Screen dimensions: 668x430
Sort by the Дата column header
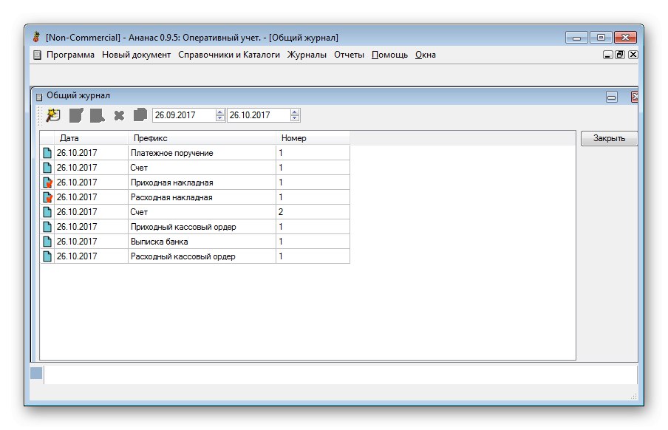(91, 138)
